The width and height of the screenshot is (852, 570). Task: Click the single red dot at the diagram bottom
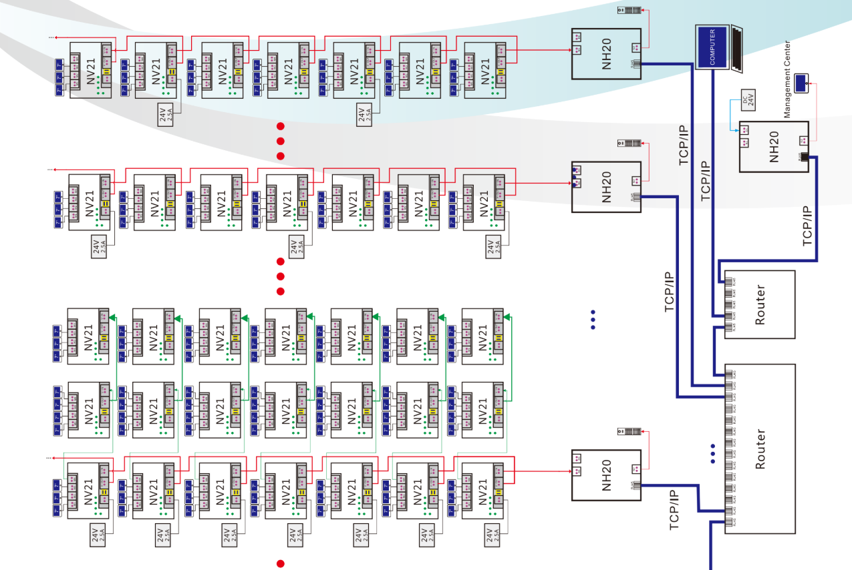pos(281,564)
